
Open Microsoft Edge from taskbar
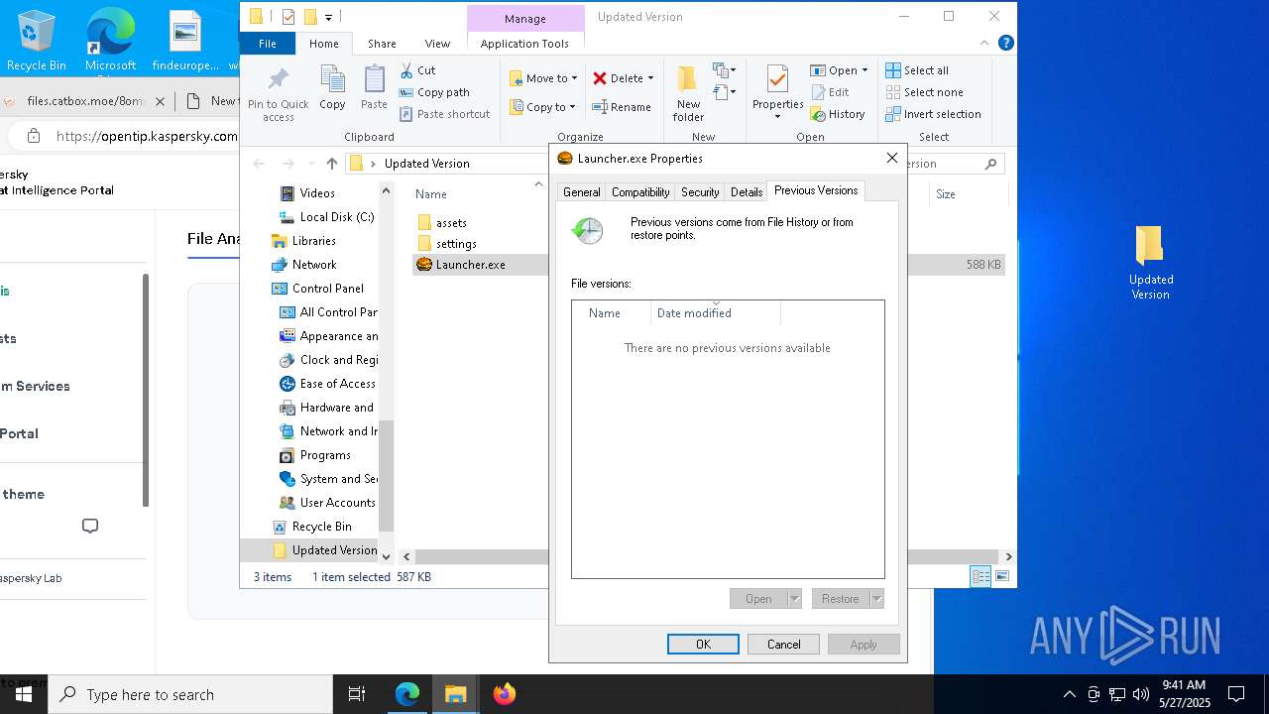pyautogui.click(x=407, y=694)
